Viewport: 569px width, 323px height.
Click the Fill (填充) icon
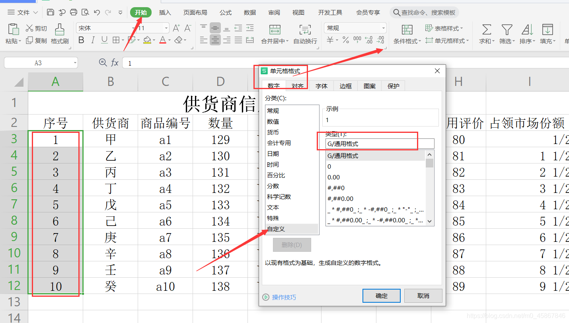(548, 29)
